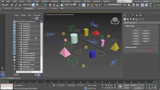Click the scene explorer filter funnel icon

(x=37, y=18)
